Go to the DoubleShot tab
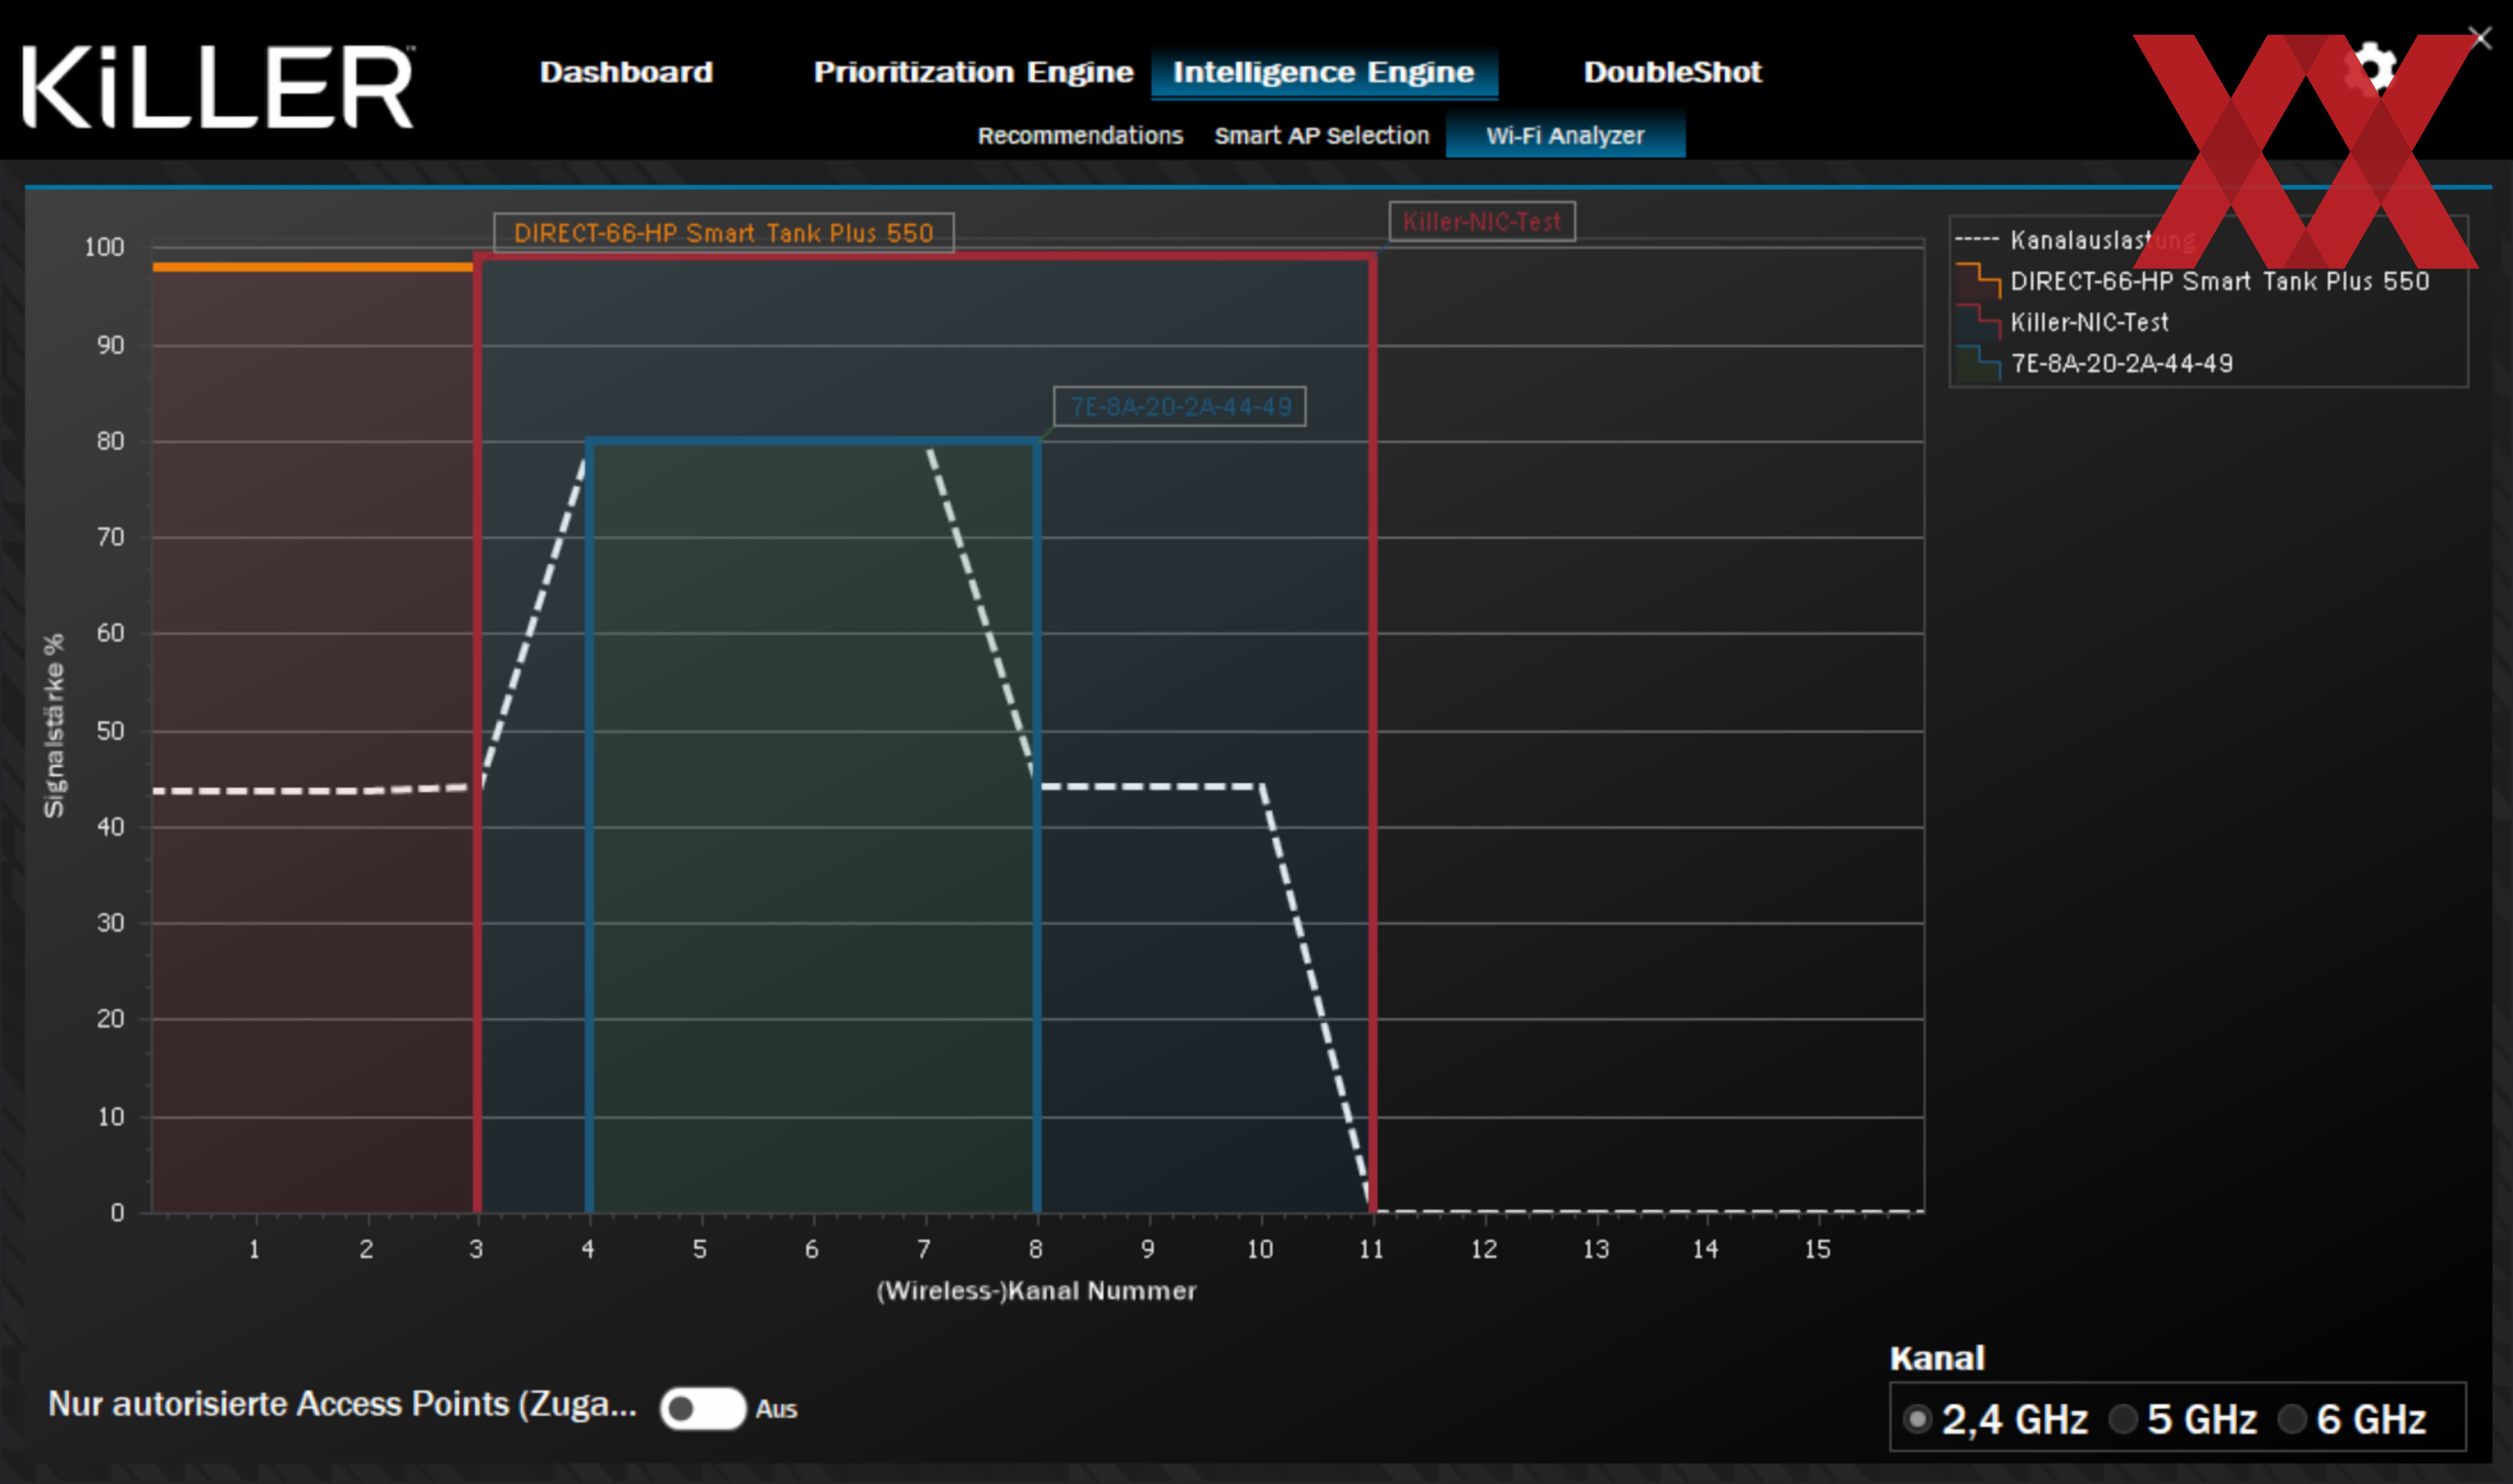This screenshot has width=2513, height=1484. coord(1671,72)
